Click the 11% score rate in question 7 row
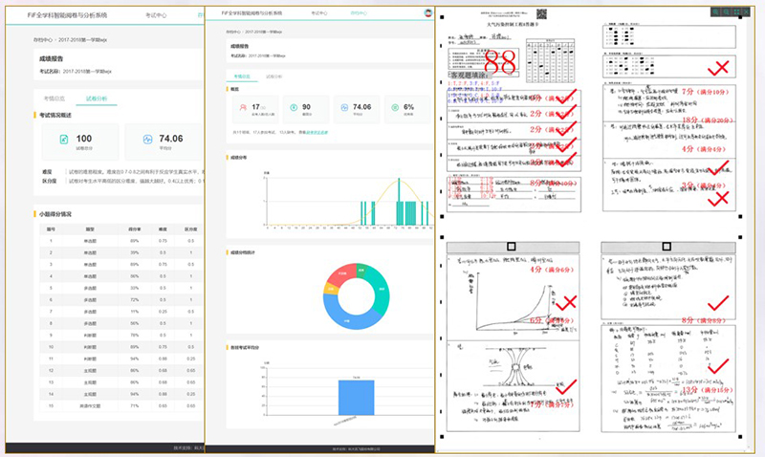This screenshot has width=765, height=457. tap(134, 312)
